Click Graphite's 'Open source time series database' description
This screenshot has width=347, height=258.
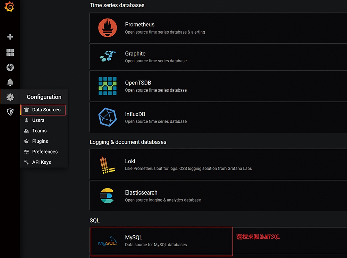pyautogui.click(x=156, y=61)
